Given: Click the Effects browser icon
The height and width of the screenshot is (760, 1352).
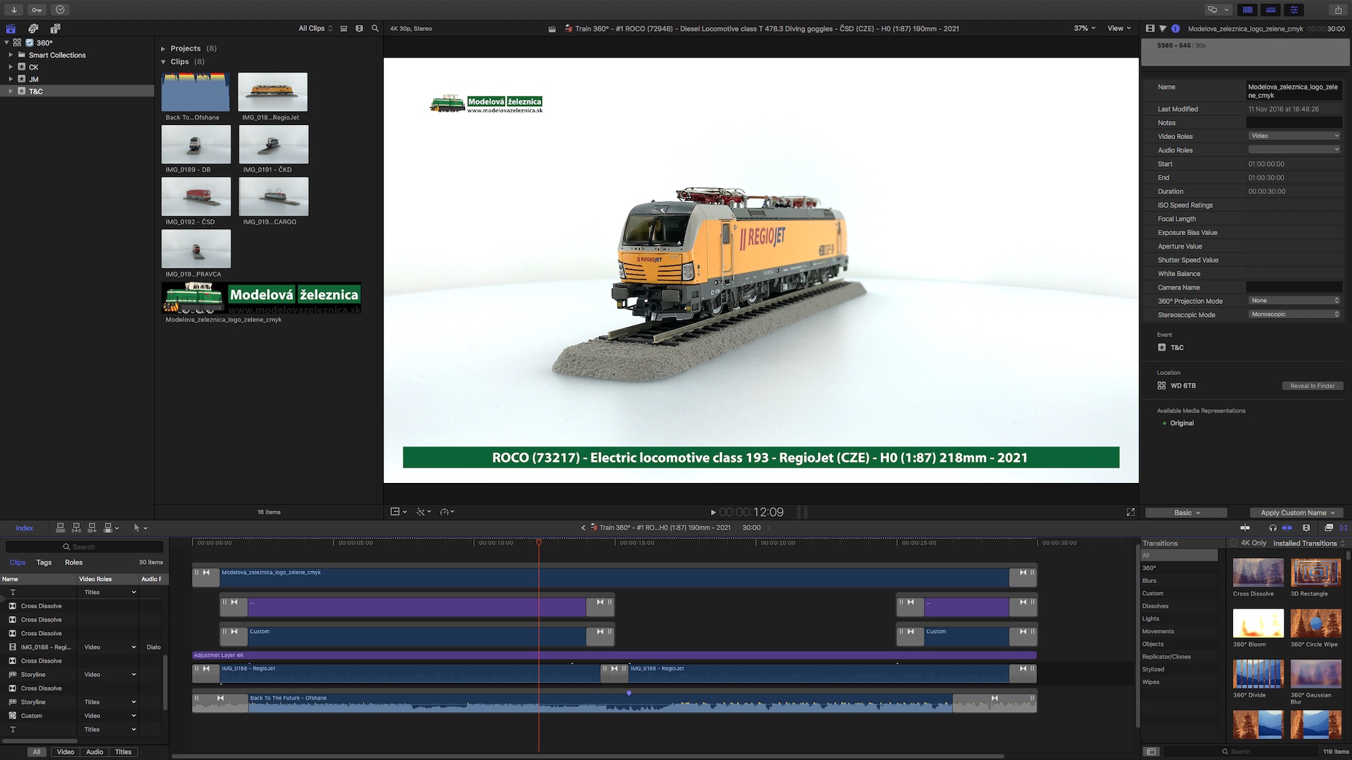Looking at the screenshot, I should click(x=1328, y=528).
